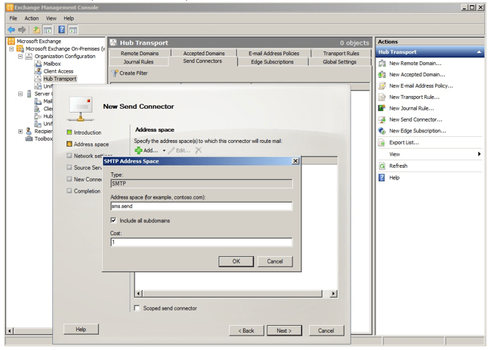
Task: Click the green plus Add icon
Action: coord(138,150)
